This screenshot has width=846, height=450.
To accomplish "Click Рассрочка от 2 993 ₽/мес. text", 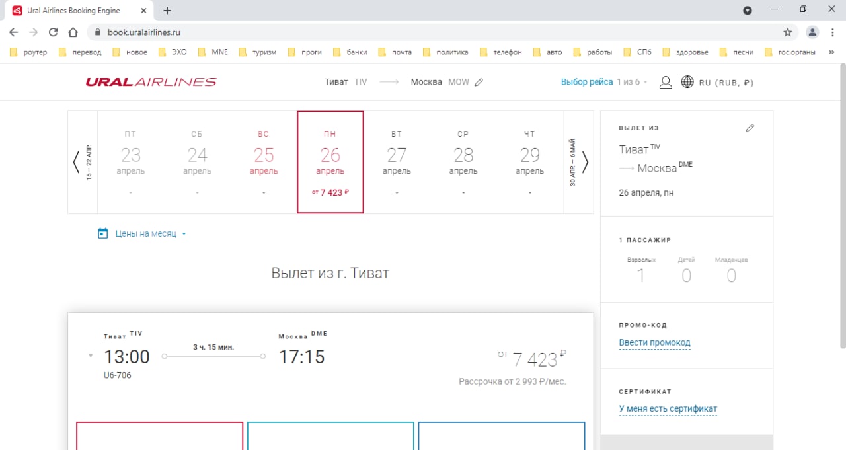I will tap(512, 381).
